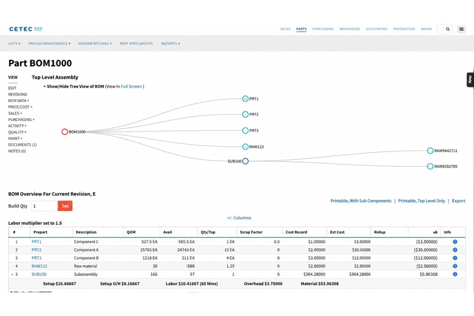The image size is (474, 316).
Task: Open the search magnifier icon
Action: coord(448,29)
